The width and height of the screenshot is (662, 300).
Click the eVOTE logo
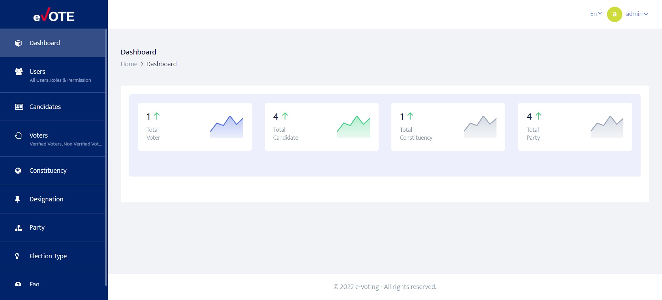click(54, 15)
